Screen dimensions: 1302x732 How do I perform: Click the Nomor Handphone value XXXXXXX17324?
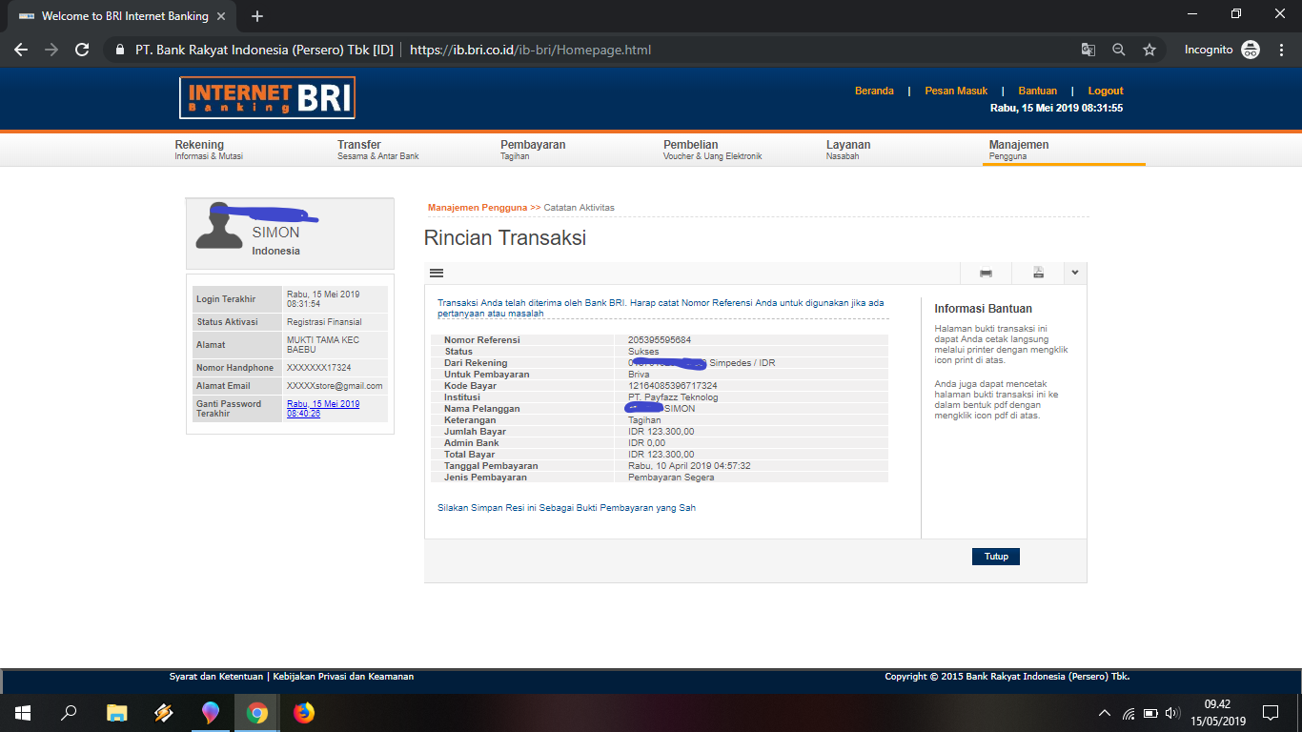point(319,368)
